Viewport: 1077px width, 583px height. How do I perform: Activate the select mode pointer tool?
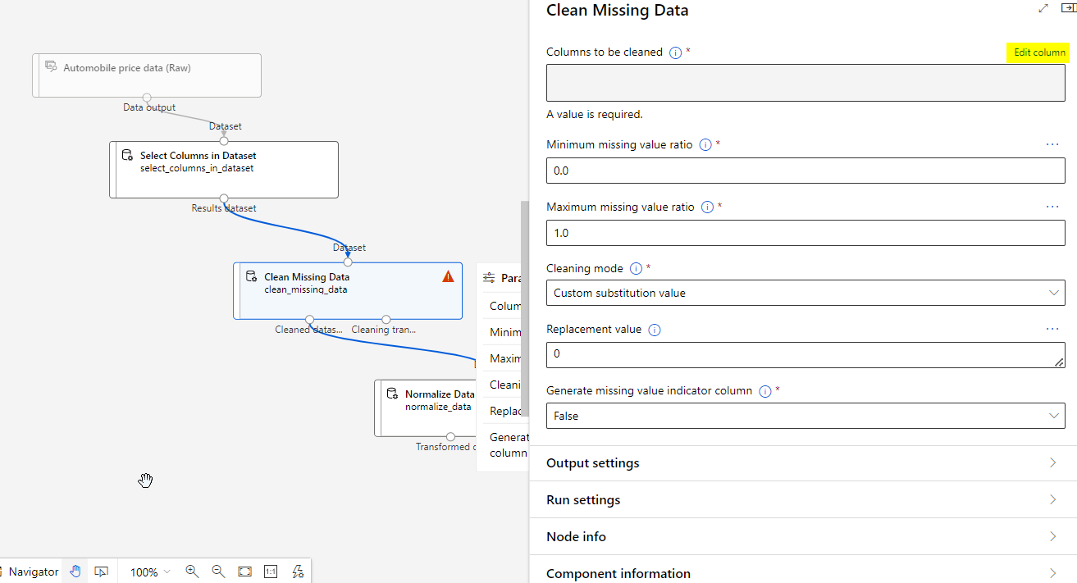click(x=101, y=572)
